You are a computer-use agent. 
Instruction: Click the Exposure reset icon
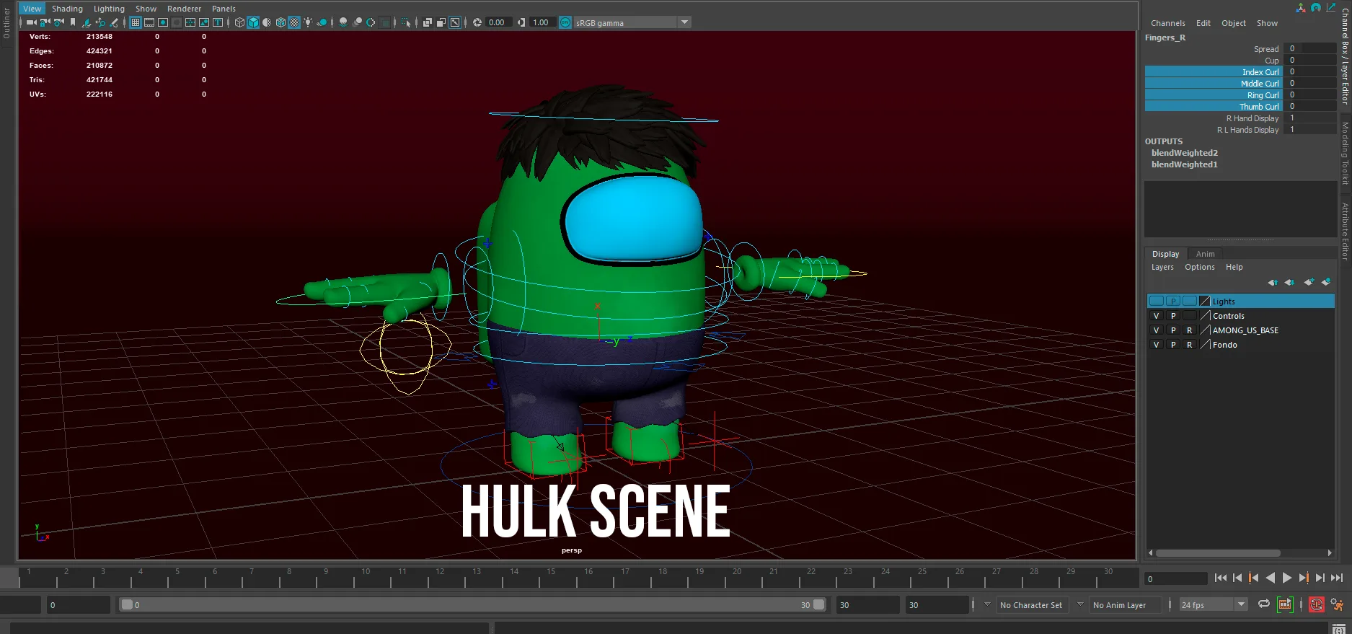(477, 22)
